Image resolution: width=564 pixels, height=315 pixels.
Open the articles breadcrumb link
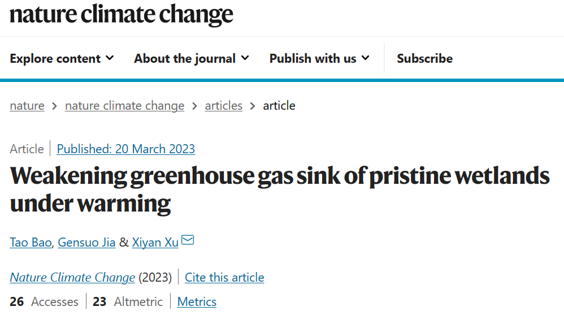coord(224,106)
